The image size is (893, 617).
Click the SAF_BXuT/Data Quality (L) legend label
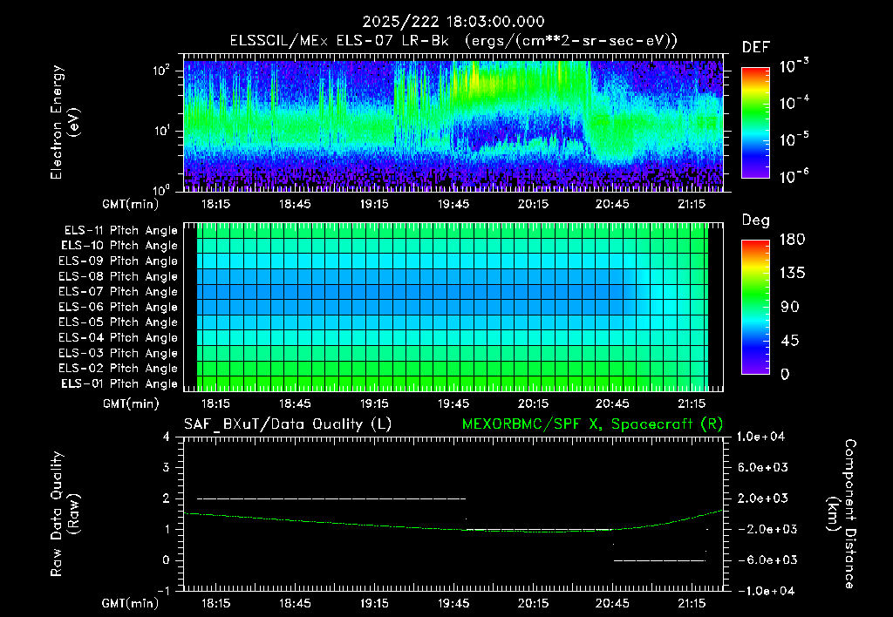pos(288,424)
